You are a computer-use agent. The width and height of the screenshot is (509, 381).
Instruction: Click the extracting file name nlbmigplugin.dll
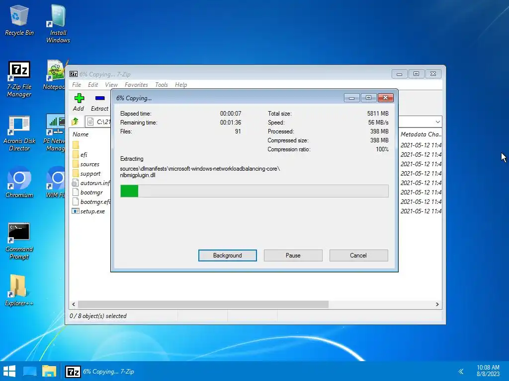click(x=138, y=175)
